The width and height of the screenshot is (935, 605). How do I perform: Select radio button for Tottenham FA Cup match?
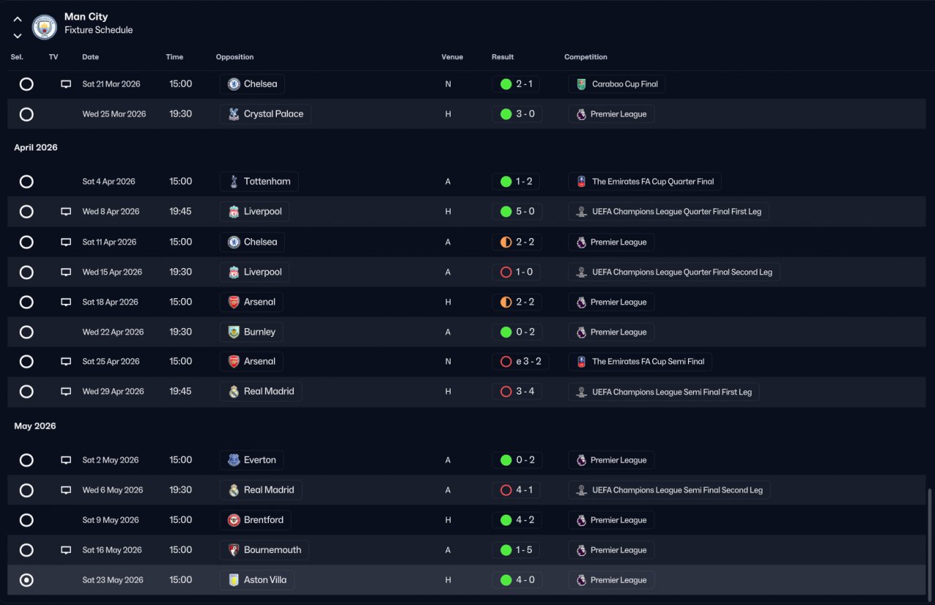coord(26,181)
